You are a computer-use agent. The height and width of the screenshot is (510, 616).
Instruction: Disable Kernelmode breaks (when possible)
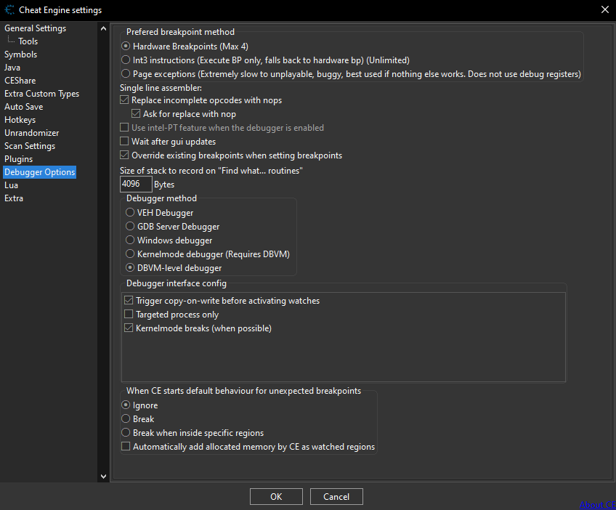(129, 328)
